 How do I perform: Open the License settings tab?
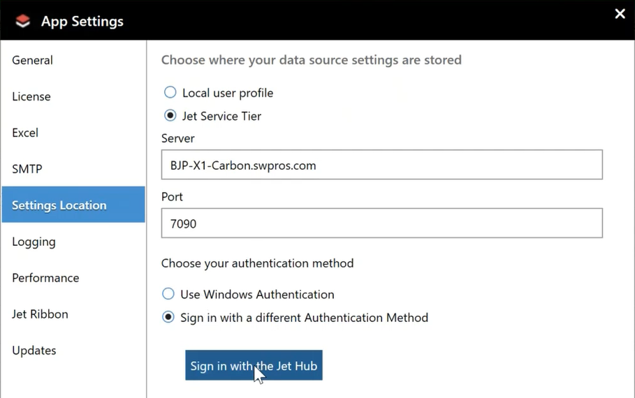coord(73,96)
